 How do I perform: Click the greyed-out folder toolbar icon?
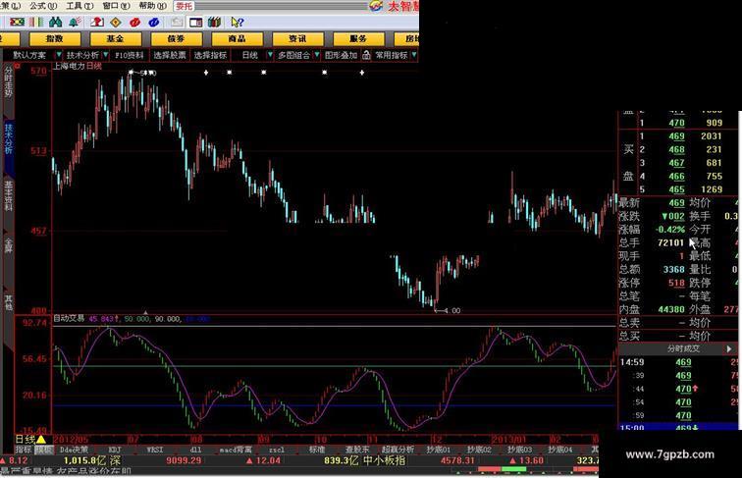[x=177, y=22]
